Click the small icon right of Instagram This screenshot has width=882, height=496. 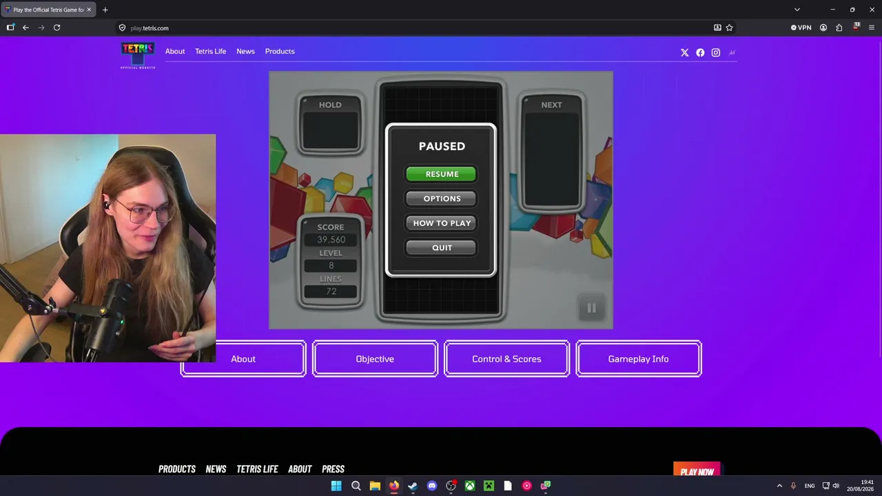tap(732, 52)
